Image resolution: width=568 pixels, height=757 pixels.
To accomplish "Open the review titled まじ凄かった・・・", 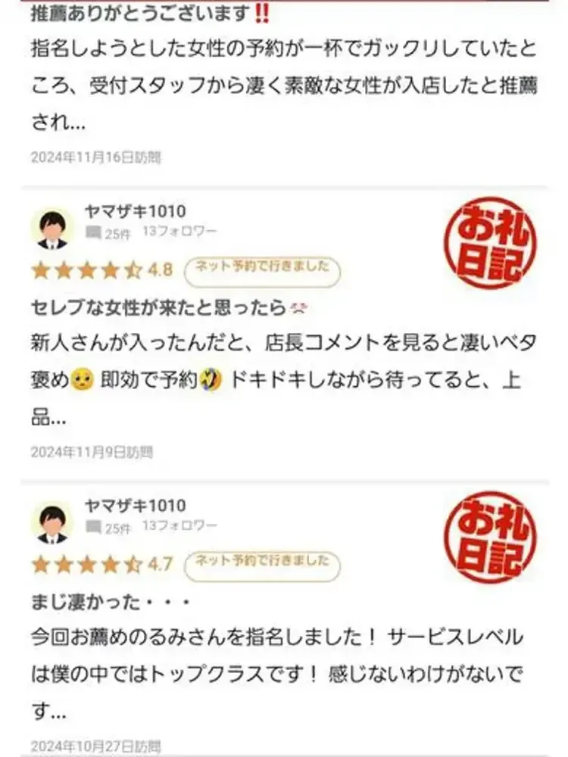I will [111, 602].
